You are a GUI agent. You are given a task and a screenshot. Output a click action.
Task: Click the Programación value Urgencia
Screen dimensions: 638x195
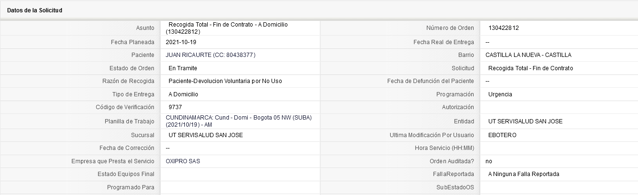(x=500, y=94)
